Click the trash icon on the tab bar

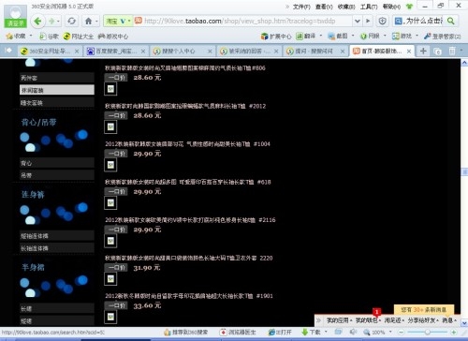click(x=452, y=51)
